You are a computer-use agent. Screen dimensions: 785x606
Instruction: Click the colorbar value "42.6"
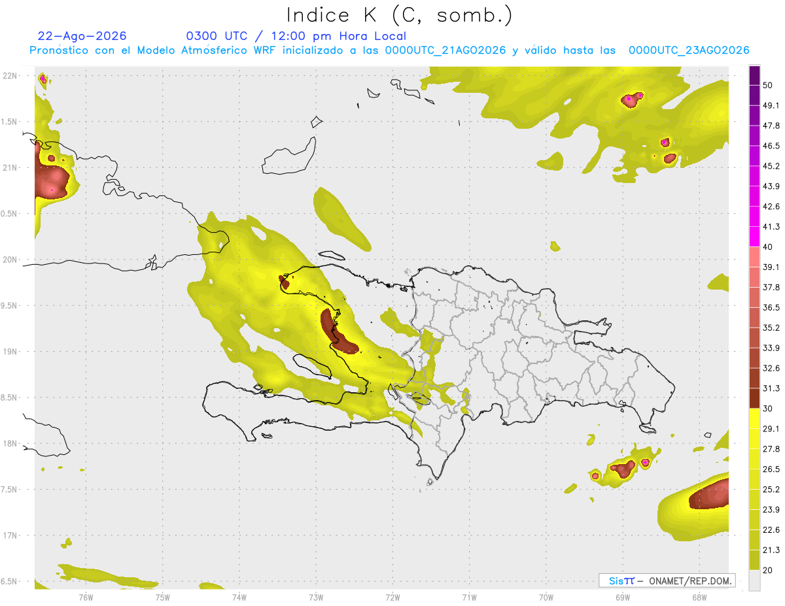771,207
